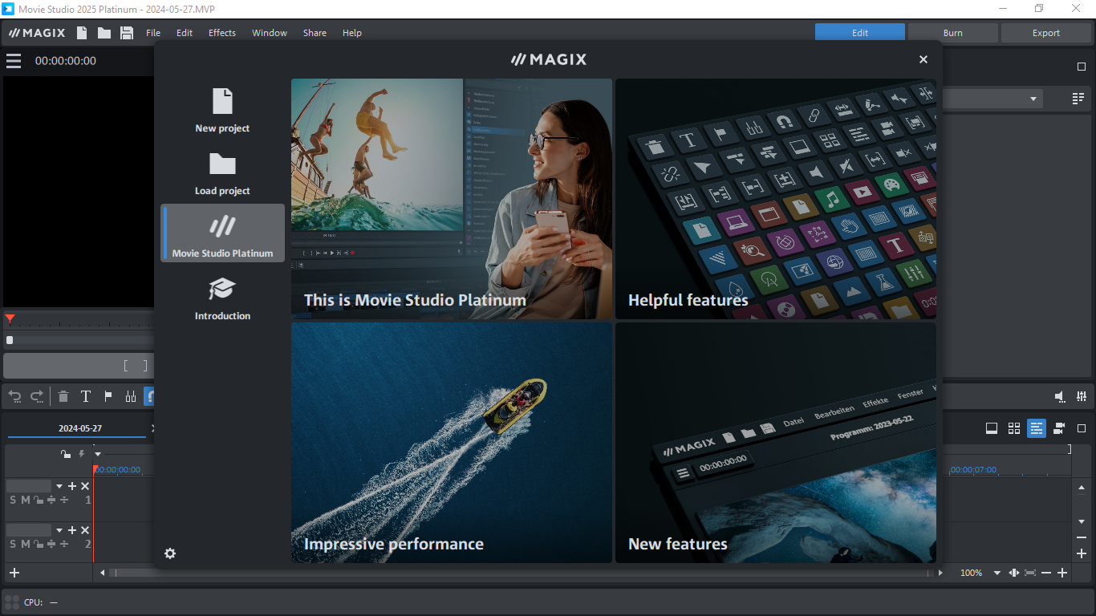Click the highlighted timeline mode icon
Image resolution: width=1096 pixels, height=616 pixels.
click(1037, 428)
